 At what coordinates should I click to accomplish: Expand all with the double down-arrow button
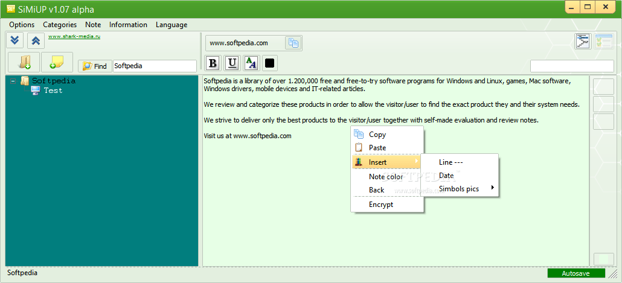[x=14, y=40]
